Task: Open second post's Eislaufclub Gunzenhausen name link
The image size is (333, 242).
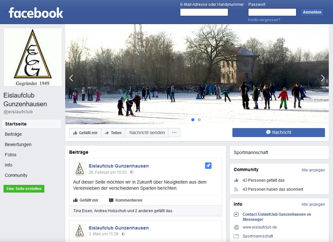Action: [119, 228]
